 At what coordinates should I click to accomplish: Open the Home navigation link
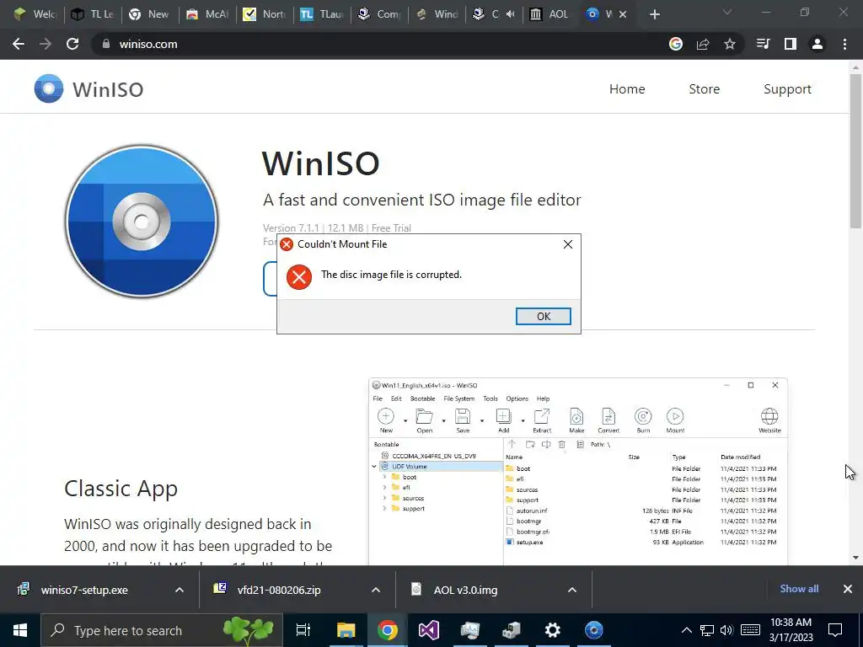coord(627,88)
